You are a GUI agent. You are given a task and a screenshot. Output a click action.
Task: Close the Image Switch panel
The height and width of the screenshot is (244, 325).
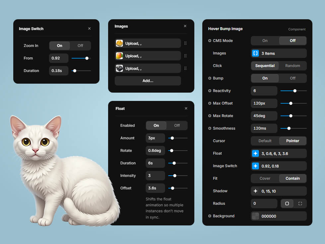pos(89,29)
